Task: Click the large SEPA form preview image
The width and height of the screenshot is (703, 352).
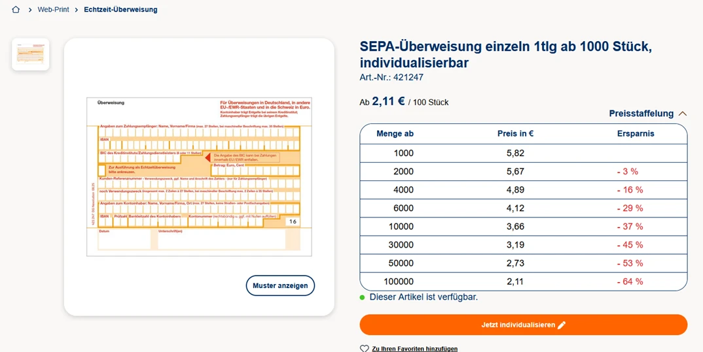Action: (199, 176)
